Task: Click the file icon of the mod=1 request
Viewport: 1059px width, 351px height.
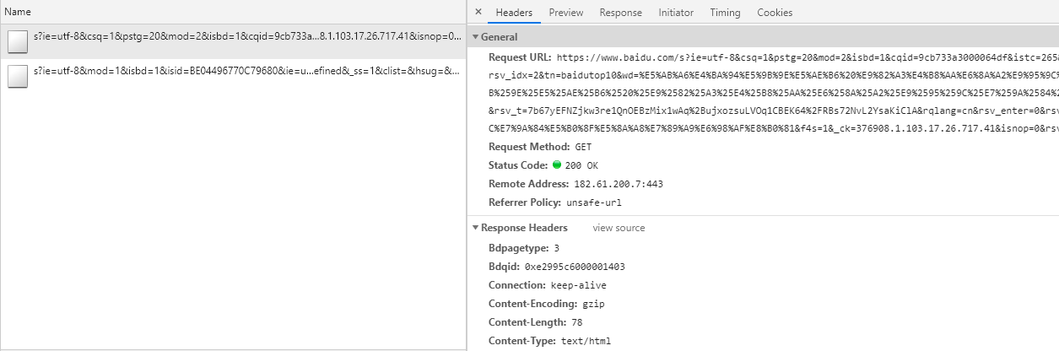Action: point(17,77)
